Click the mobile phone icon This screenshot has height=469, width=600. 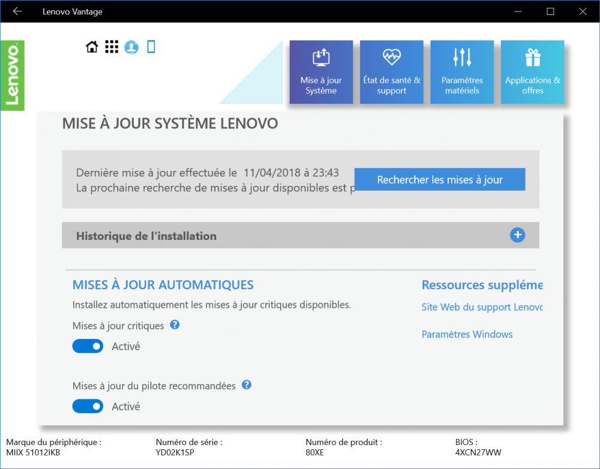click(x=151, y=46)
